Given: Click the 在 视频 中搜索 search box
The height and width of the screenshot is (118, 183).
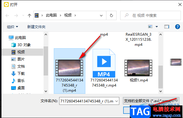Looking at the screenshot, I should click(151, 16).
